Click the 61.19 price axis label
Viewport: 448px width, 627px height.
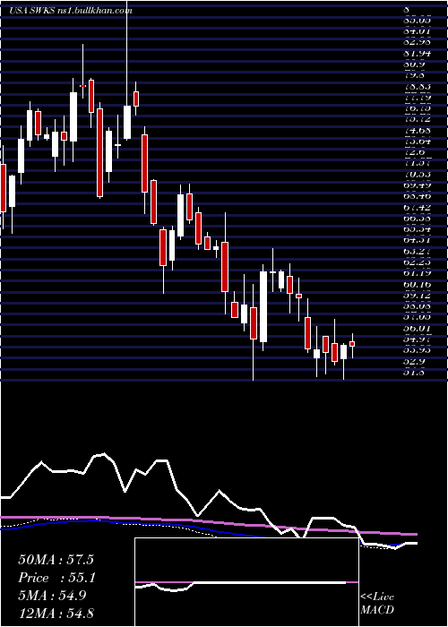[x=417, y=273]
